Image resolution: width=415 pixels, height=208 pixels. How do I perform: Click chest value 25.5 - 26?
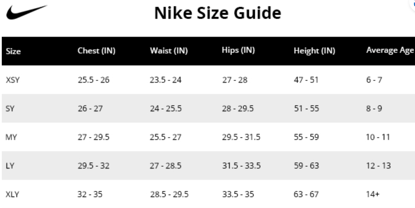pyautogui.click(x=93, y=80)
